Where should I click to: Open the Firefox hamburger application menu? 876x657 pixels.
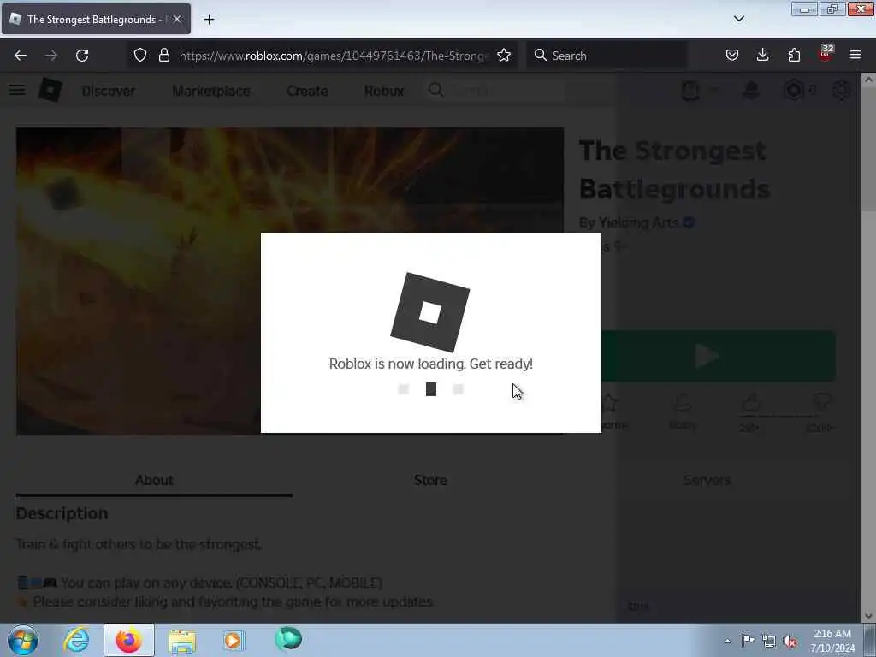tap(855, 56)
